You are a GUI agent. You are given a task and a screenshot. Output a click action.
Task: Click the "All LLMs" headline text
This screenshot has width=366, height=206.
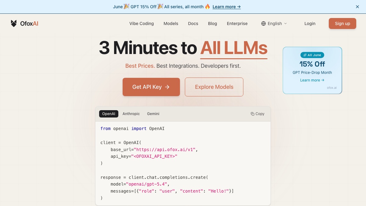click(x=234, y=48)
